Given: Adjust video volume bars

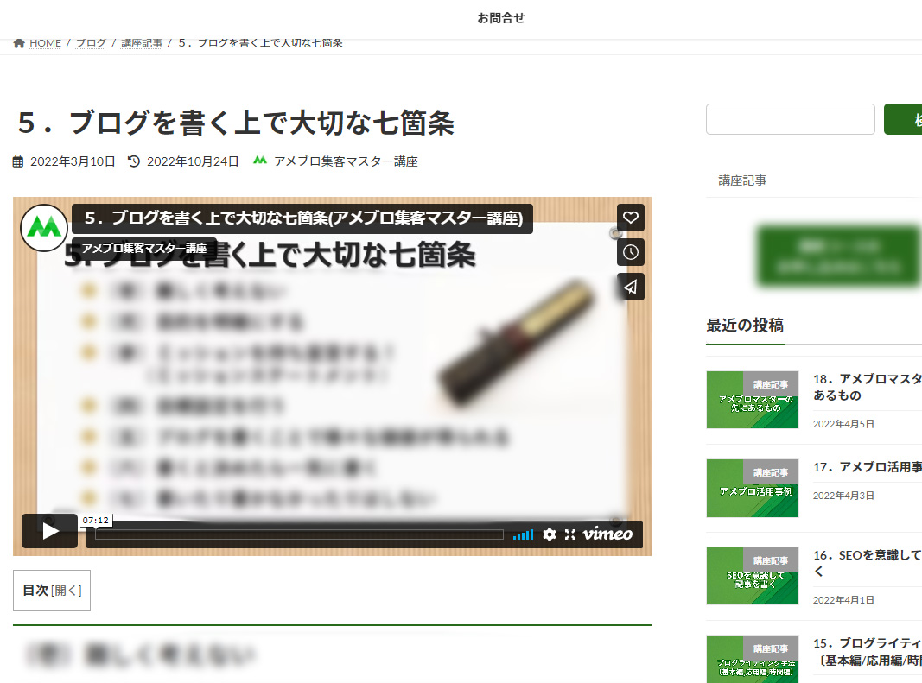Looking at the screenshot, I should (523, 534).
